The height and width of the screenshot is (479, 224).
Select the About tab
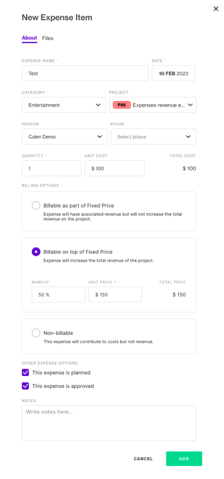[29, 38]
